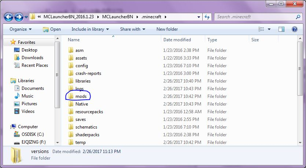Select Computer in navigation pane

(x=28, y=127)
